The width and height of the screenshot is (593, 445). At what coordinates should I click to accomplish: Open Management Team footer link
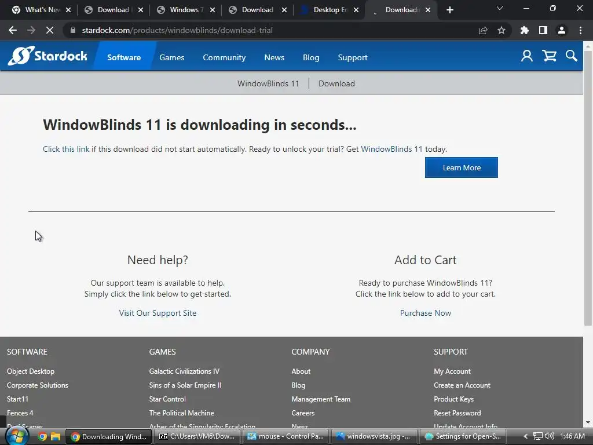point(321,399)
